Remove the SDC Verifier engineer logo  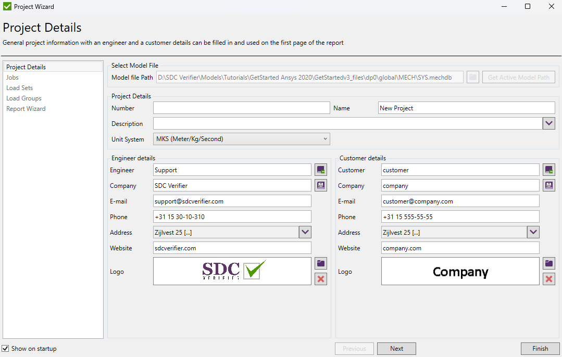[x=320, y=279]
